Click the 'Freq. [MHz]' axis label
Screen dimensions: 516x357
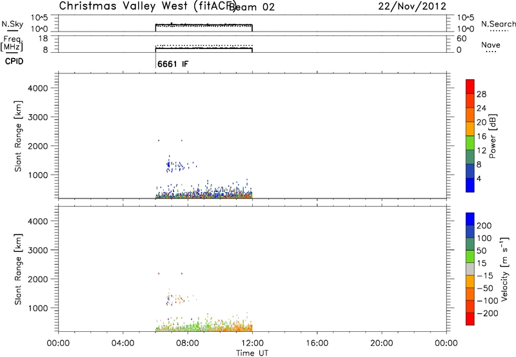tap(12, 43)
